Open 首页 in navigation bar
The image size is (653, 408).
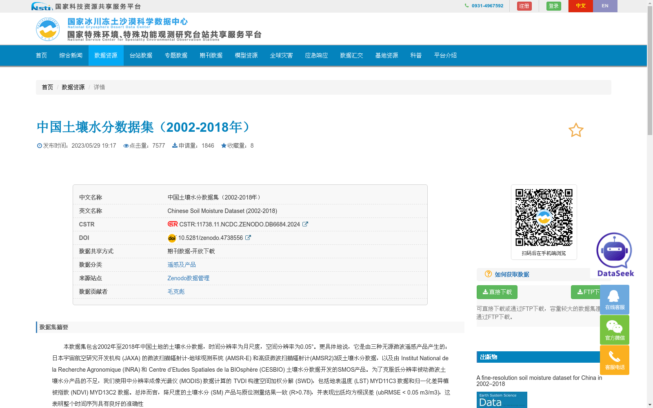(x=42, y=55)
